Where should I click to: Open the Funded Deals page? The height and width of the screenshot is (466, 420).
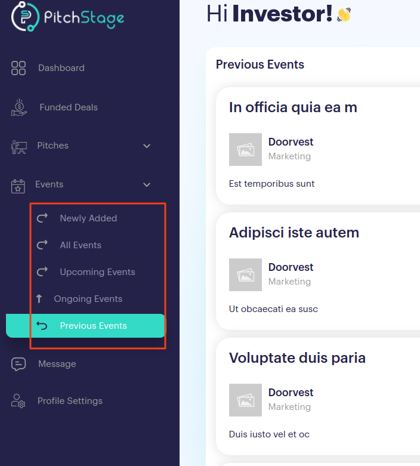(x=69, y=107)
